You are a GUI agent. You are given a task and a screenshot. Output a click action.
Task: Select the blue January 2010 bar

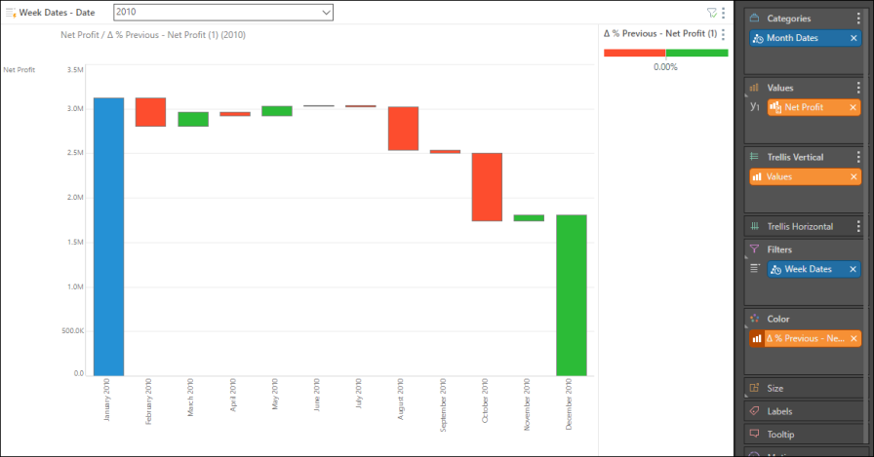tap(107, 236)
